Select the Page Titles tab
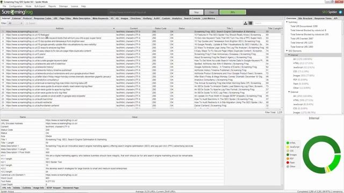The image size is (344, 193). pos(65,18)
